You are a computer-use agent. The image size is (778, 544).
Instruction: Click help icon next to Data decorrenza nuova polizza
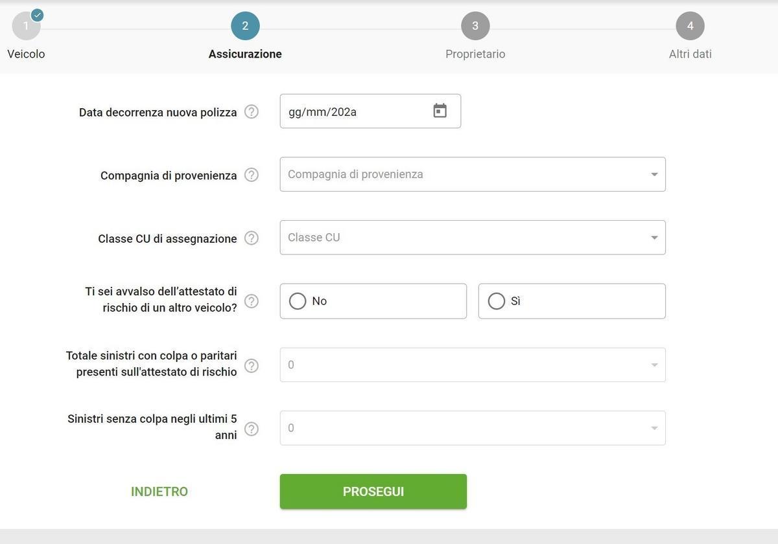coord(252,112)
